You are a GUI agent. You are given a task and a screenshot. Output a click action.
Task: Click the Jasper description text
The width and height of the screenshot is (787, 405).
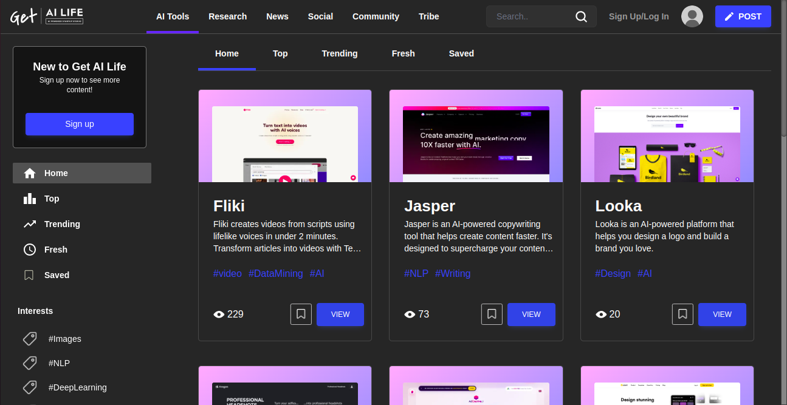(x=478, y=236)
